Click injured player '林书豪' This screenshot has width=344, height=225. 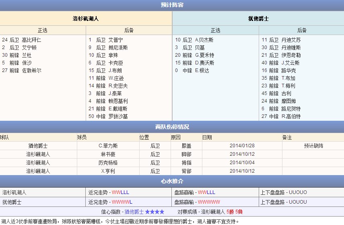point(108,154)
